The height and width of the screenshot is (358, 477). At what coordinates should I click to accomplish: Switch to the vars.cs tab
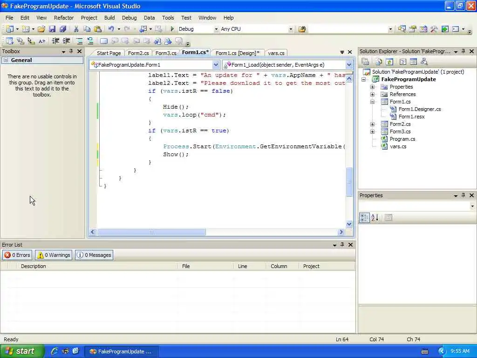276,53
